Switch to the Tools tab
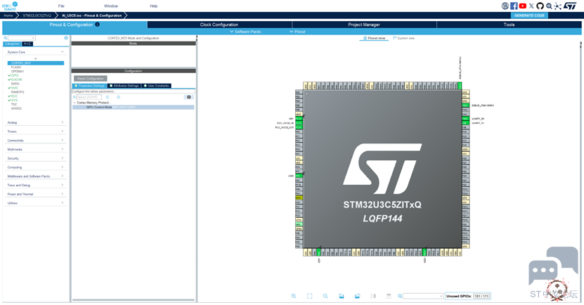 (509, 25)
